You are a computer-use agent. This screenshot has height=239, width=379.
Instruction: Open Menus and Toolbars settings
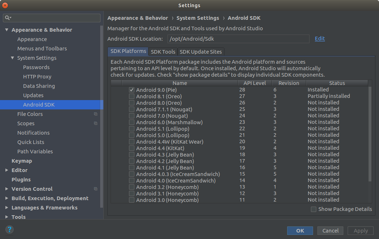(x=42, y=49)
